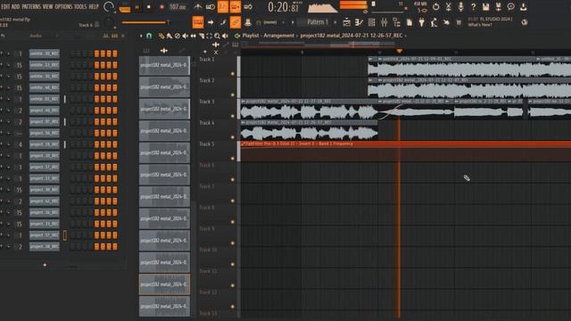Select the playlist draw pencil tool

pyautogui.click(x=161, y=36)
